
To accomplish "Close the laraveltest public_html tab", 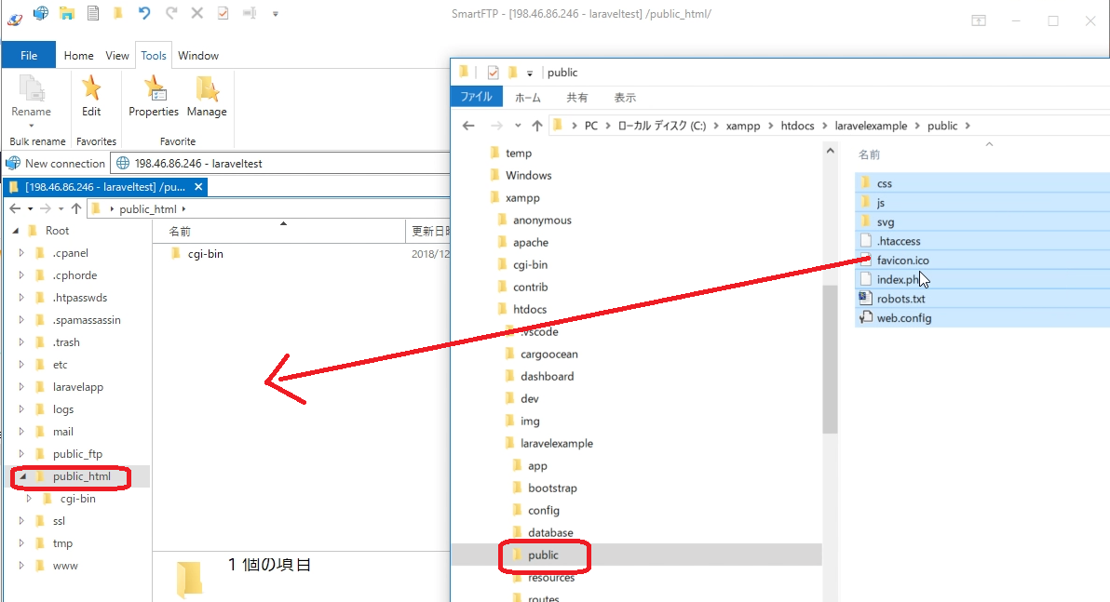I will pos(198,187).
